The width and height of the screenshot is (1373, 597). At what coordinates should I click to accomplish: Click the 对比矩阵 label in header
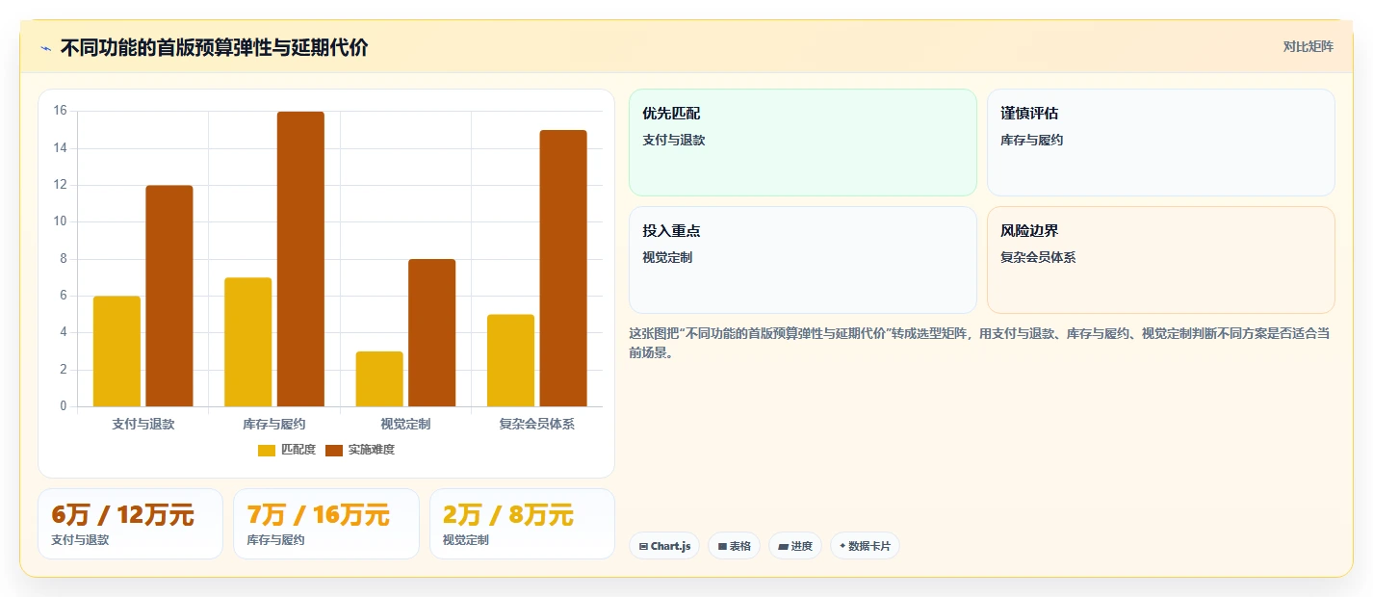[1308, 46]
